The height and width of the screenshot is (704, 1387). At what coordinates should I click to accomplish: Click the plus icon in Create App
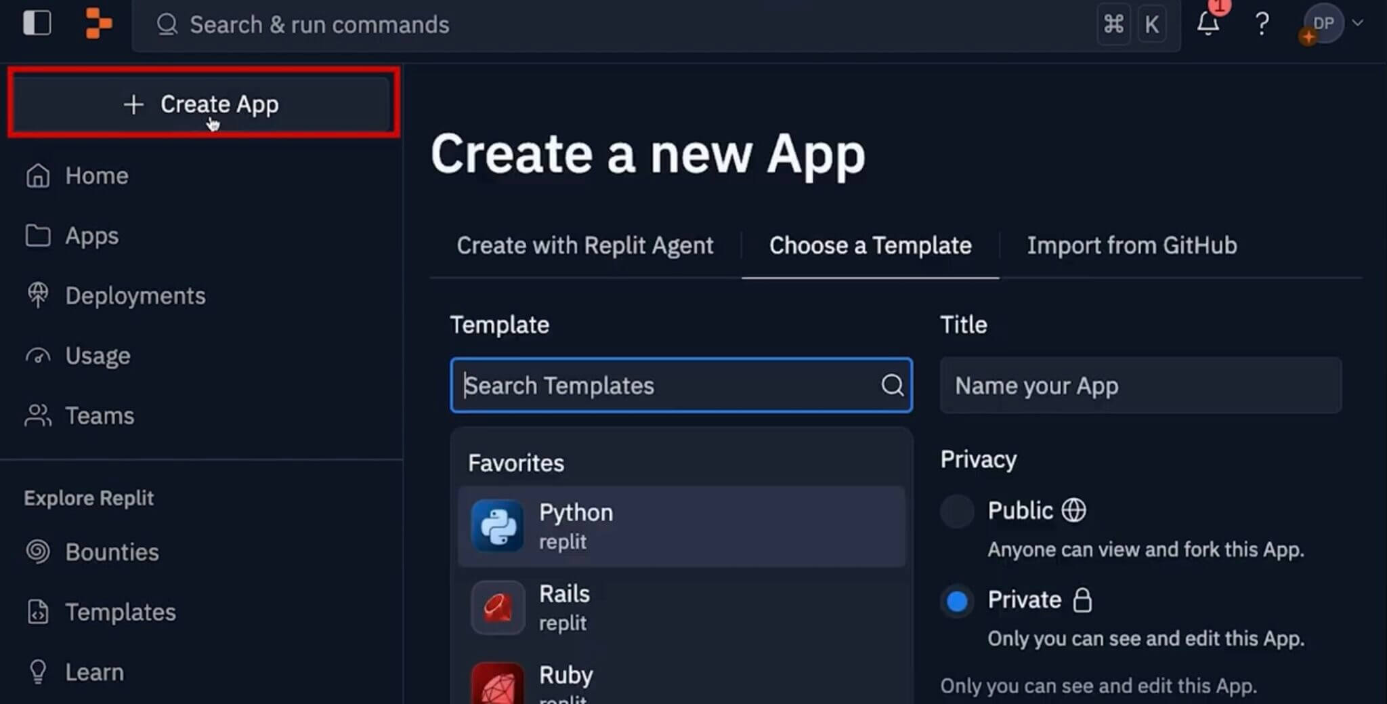(x=133, y=104)
